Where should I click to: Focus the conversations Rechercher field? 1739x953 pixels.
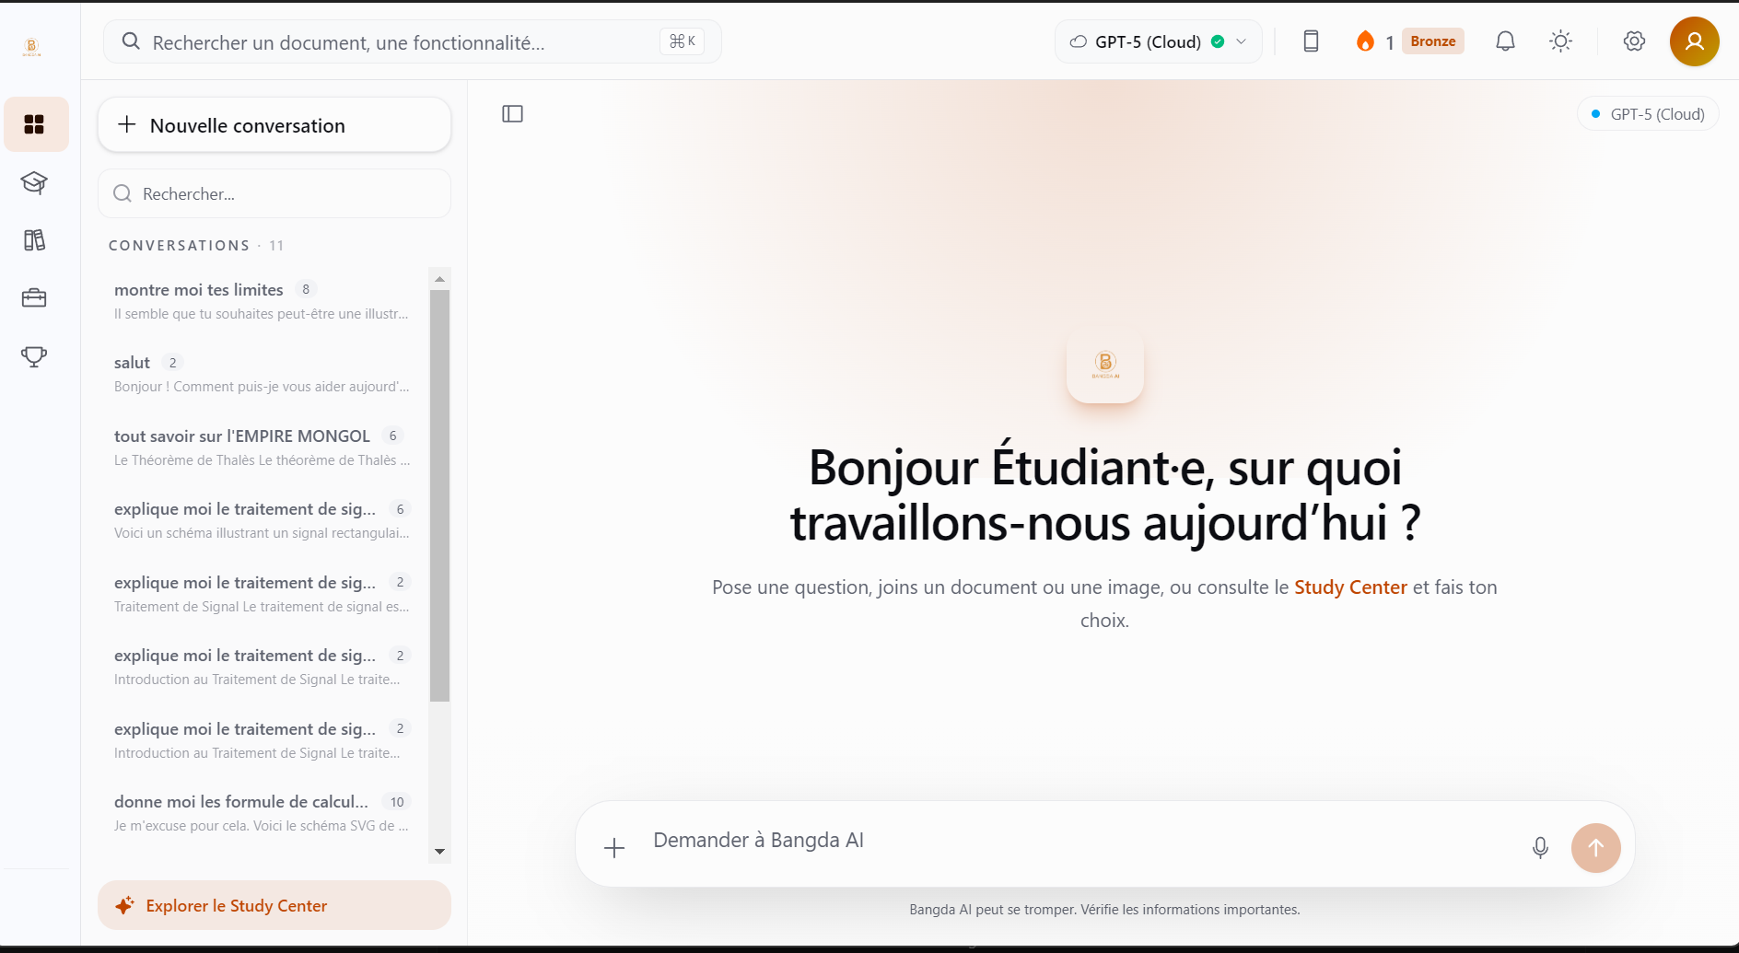[x=274, y=194]
